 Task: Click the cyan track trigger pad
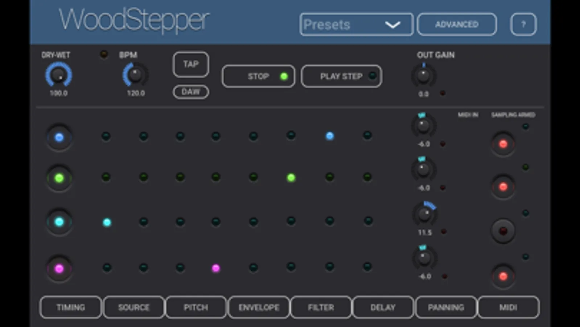59,222
